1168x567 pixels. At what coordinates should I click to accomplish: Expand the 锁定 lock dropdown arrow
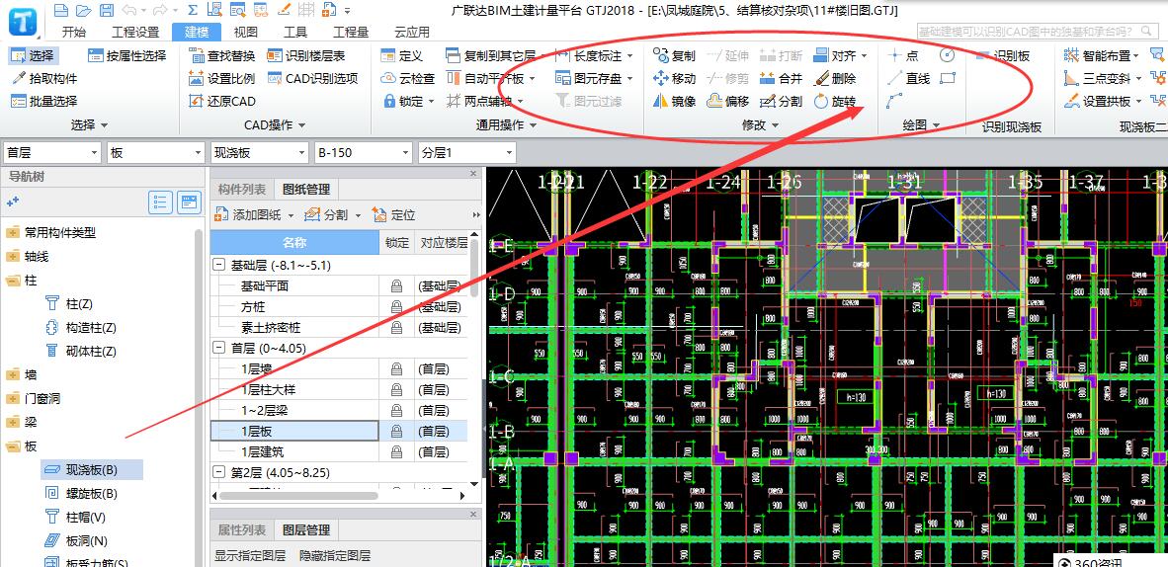point(431,102)
